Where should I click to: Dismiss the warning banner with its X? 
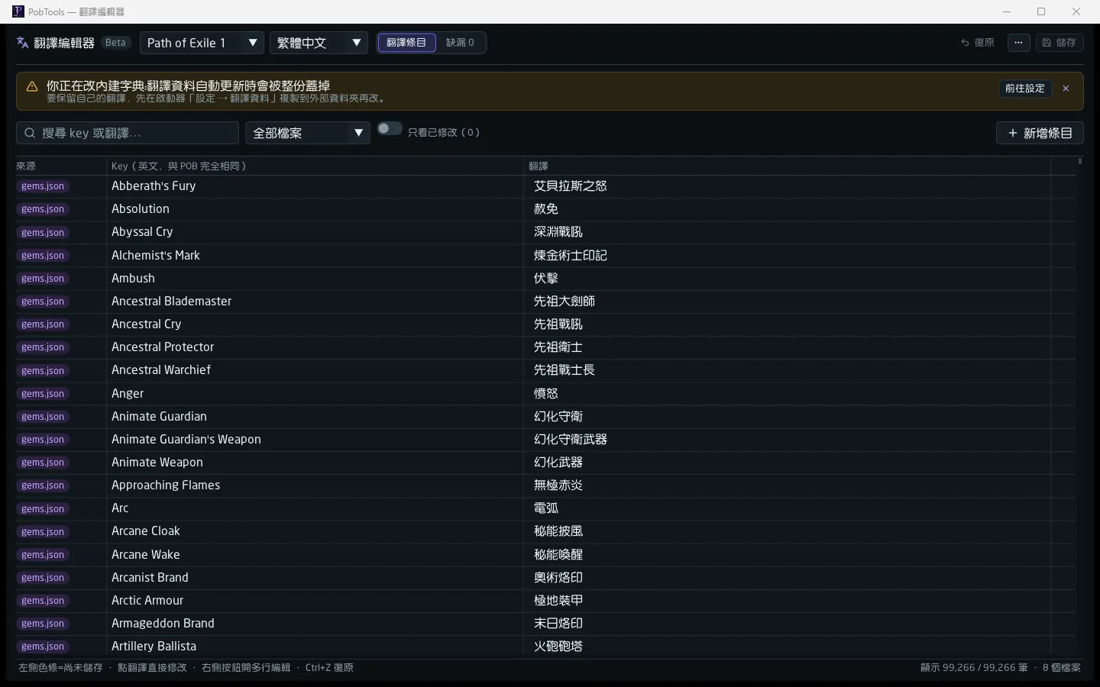[x=1066, y=89]
